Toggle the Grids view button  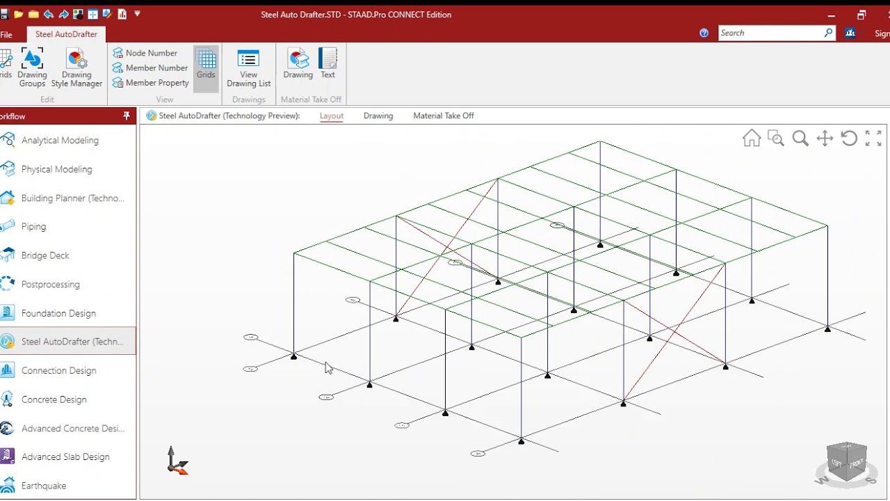pyautogui.click(x=206, y=68)
